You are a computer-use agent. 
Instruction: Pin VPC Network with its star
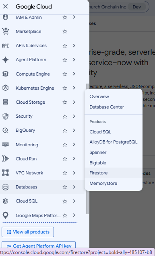tap(65, 173)
